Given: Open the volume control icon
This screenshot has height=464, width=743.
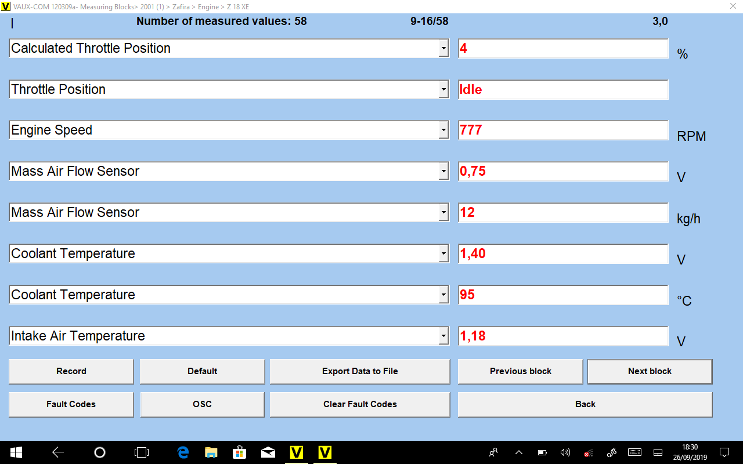Looking at the screenshot, I should (565, 452).
